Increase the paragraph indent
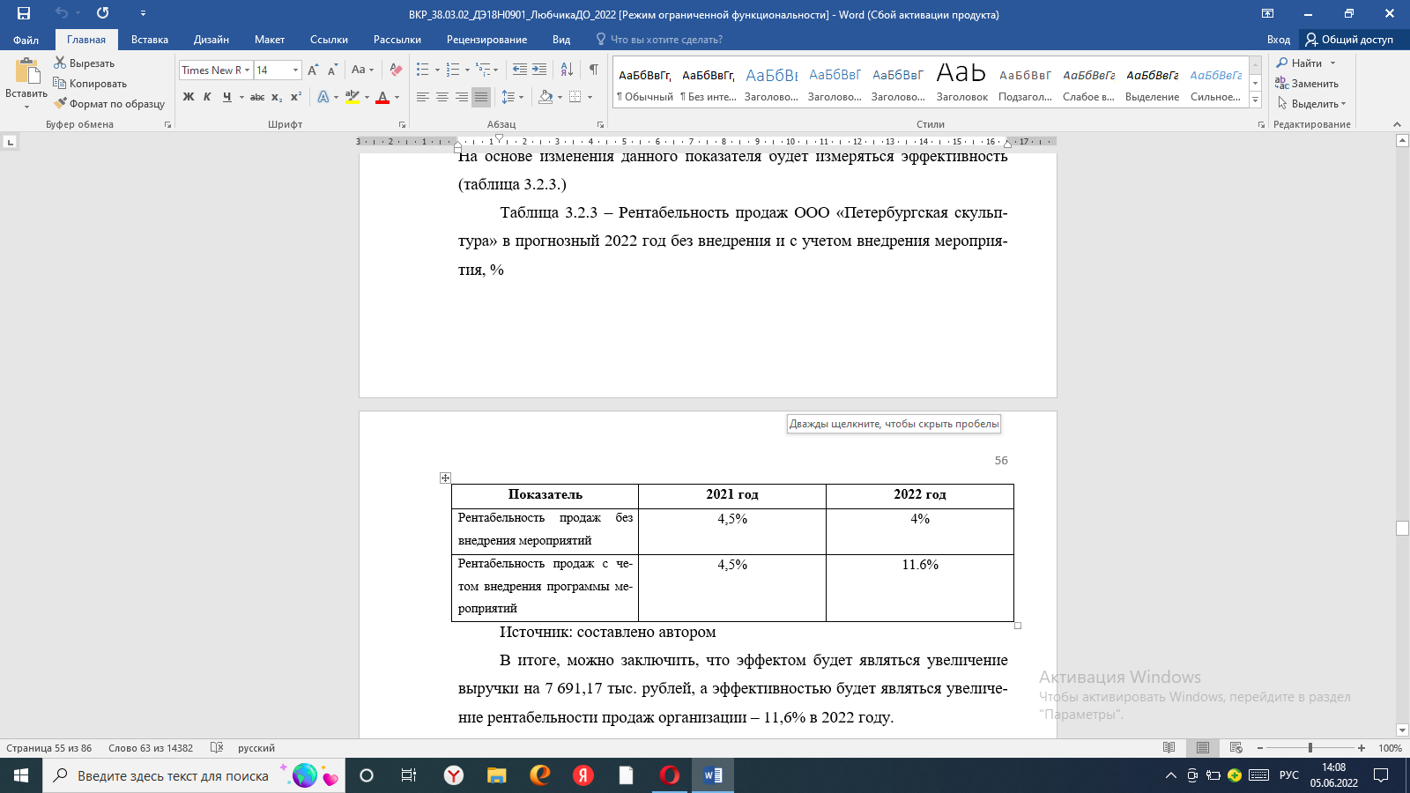1410x793 pixels. point(539,70)
